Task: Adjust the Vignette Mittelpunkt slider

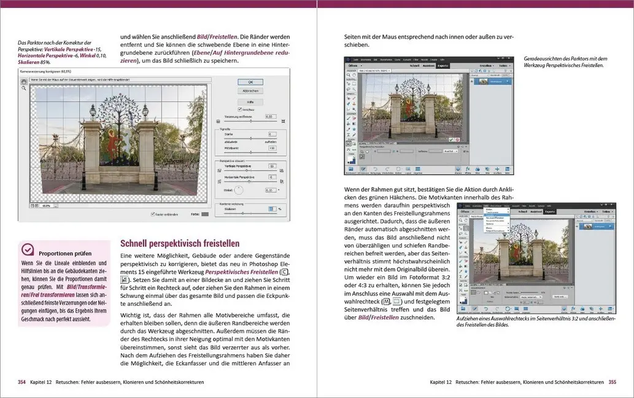Action: pos(250,152)
